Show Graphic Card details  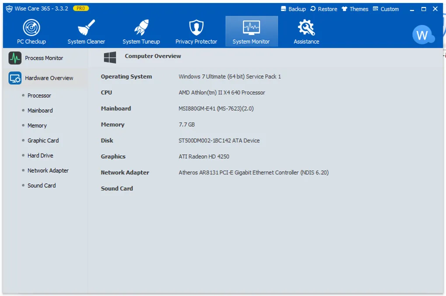tap(43, 141)
